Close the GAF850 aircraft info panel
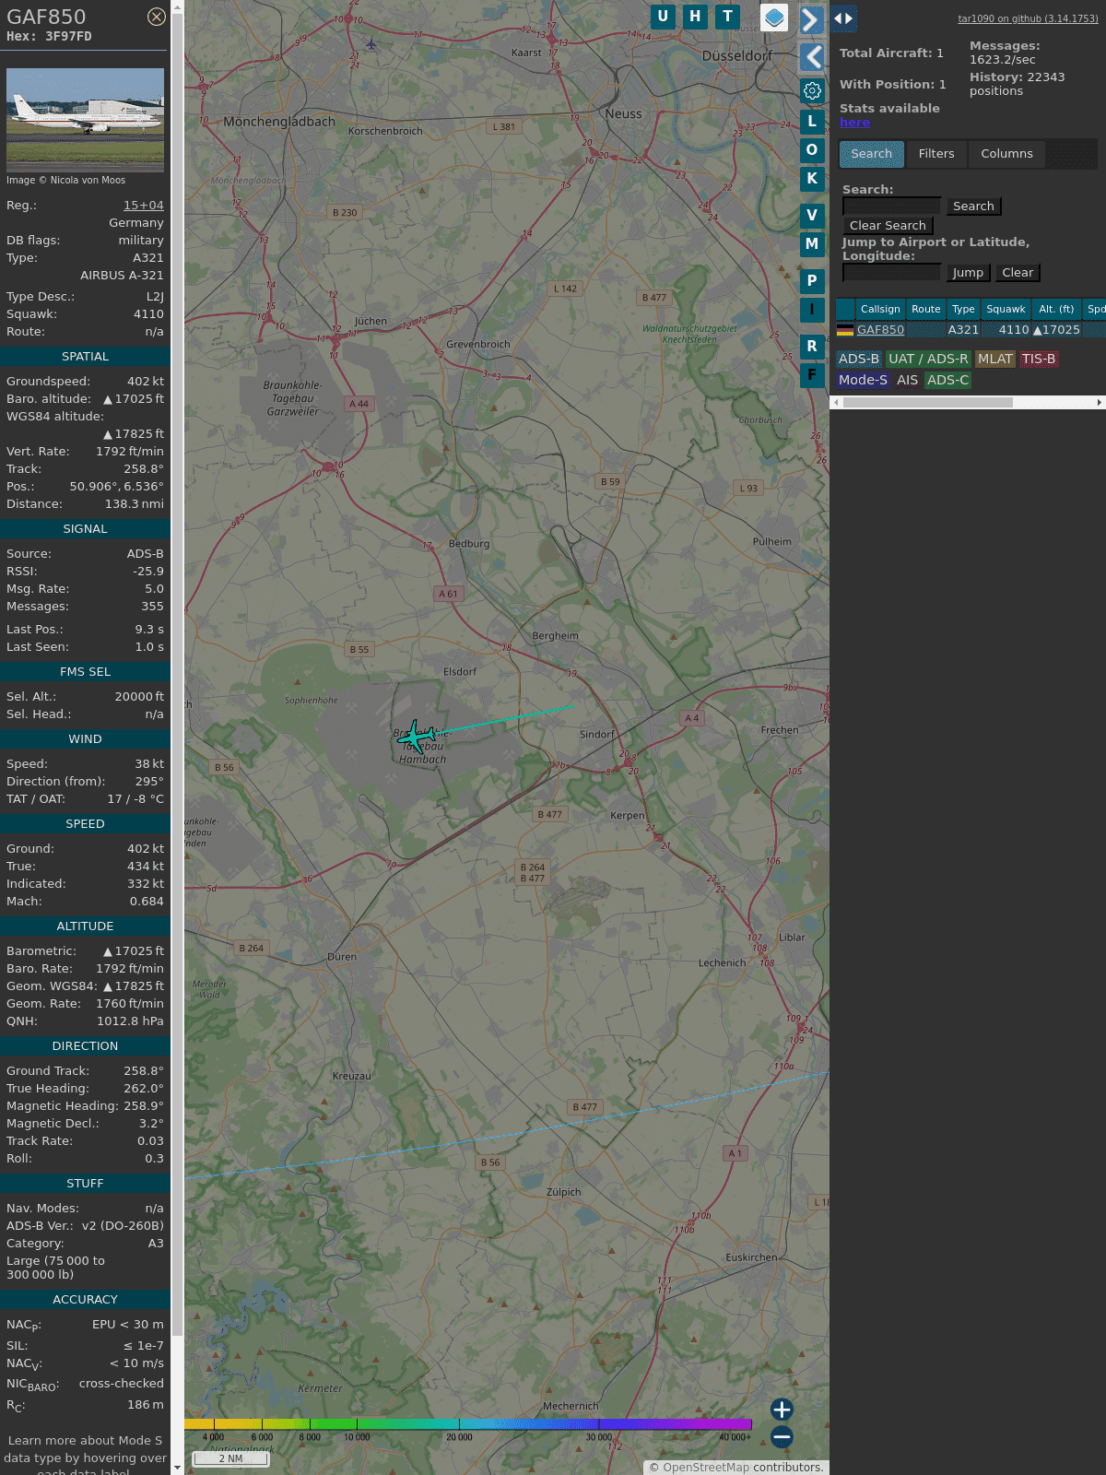 (x=157, y=17)
